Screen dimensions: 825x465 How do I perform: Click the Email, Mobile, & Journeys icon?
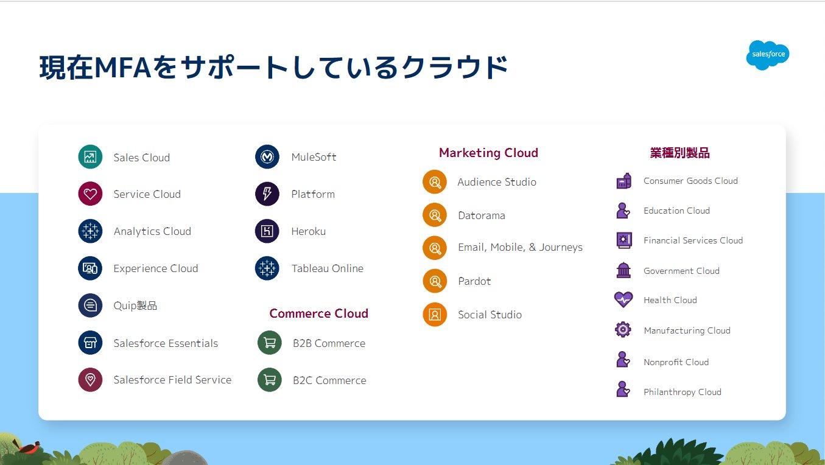435,248
